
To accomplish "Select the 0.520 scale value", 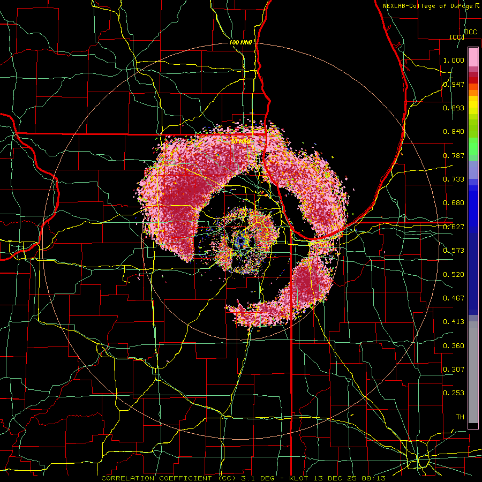I will coord(454,274).
